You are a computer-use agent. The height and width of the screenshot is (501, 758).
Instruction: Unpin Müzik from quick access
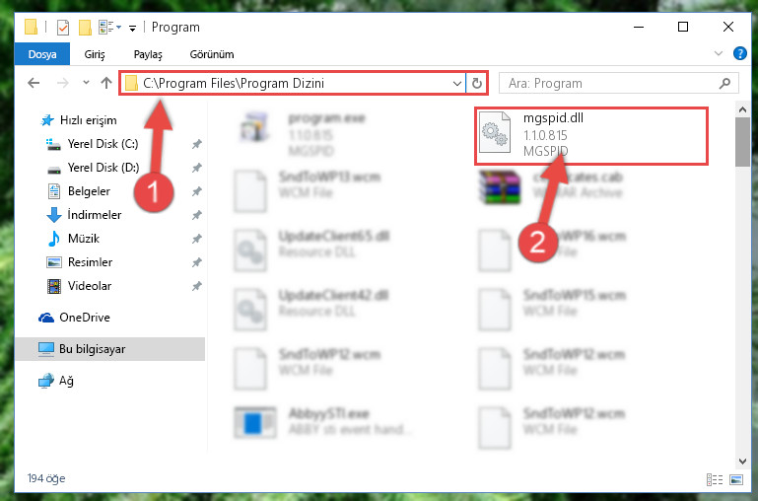[196, 239]
